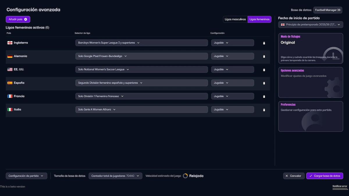
Task: Click the Añadir país button
Action: pos(18,19)
